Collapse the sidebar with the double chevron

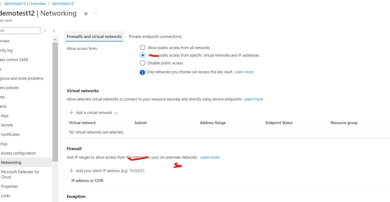tap(54, 30)
